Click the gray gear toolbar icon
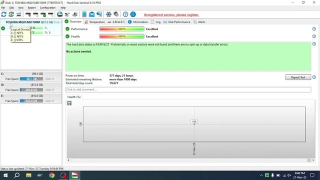This screenshot has width=320, height=180. point(116,14)
